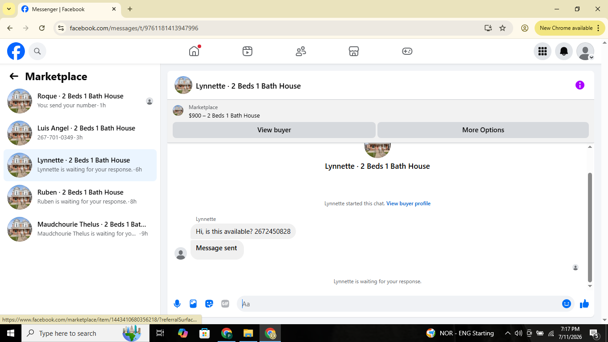
Task: Select the Messenger | Facebook tab
Action: coord(69,9)
